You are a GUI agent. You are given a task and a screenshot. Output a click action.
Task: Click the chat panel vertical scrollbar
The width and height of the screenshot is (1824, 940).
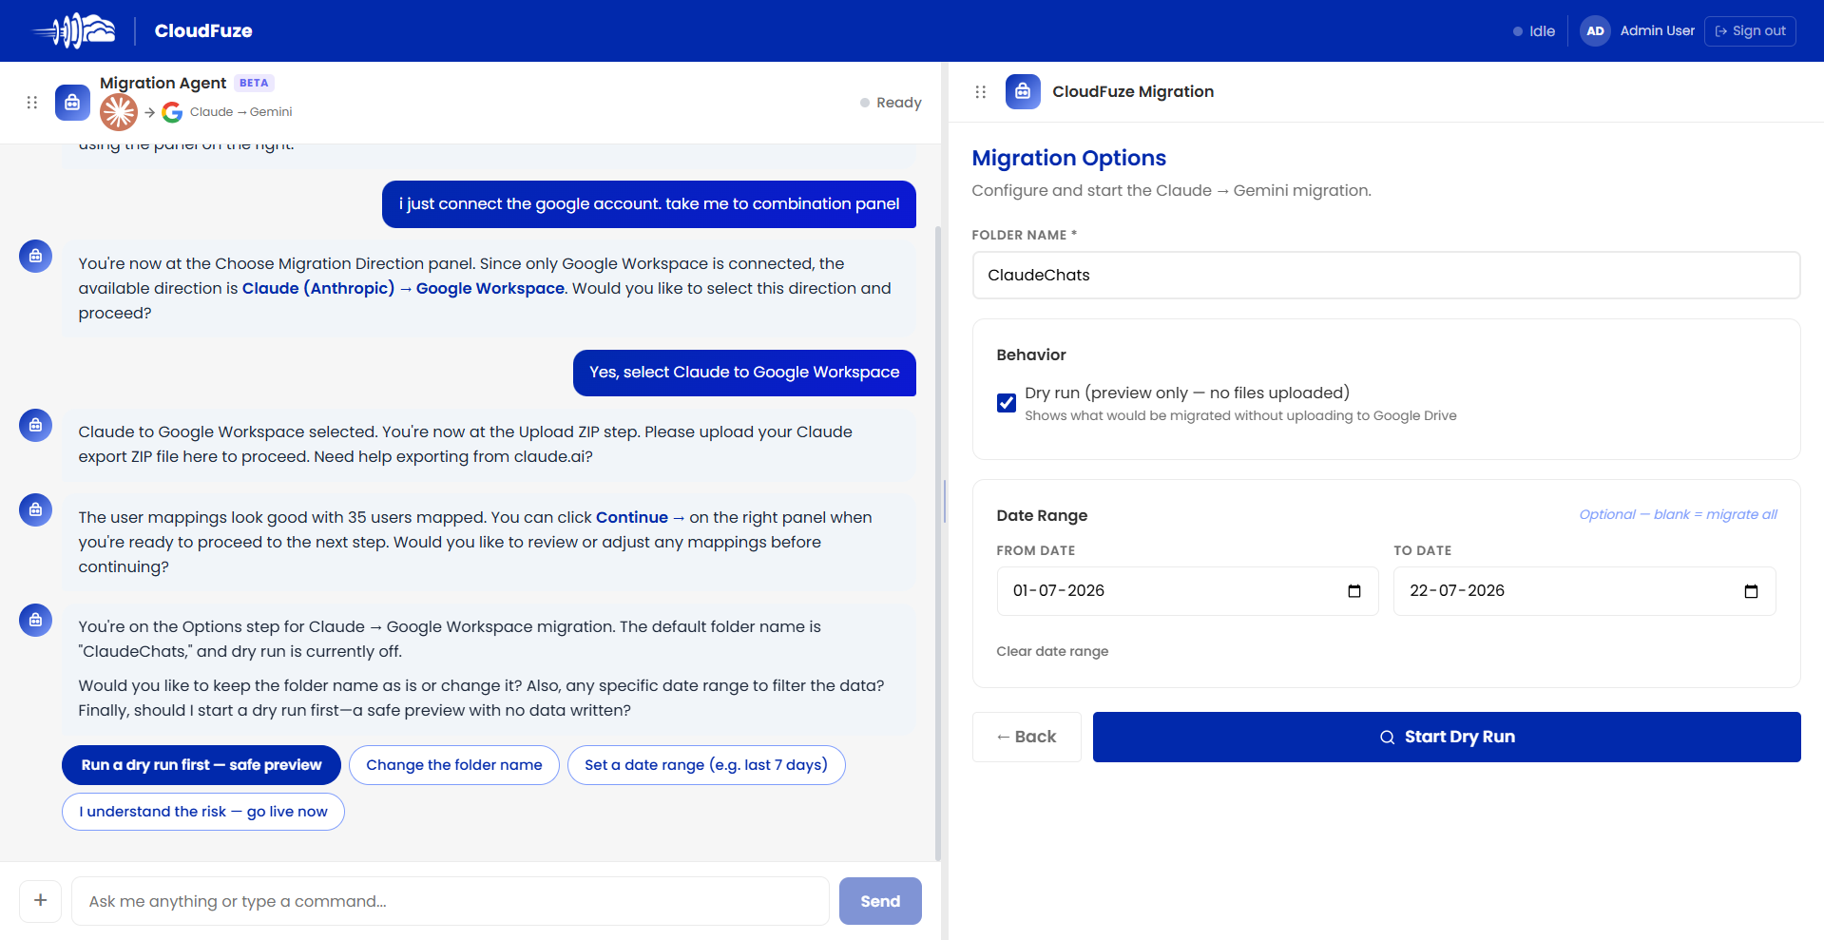point(938,542)
